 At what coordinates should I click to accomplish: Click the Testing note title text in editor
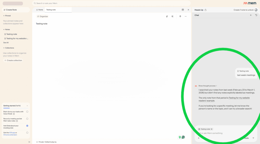pos(42,24)
